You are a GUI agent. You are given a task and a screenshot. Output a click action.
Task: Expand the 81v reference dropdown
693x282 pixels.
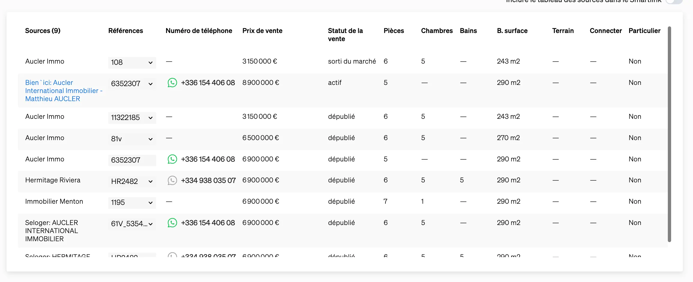132,139
